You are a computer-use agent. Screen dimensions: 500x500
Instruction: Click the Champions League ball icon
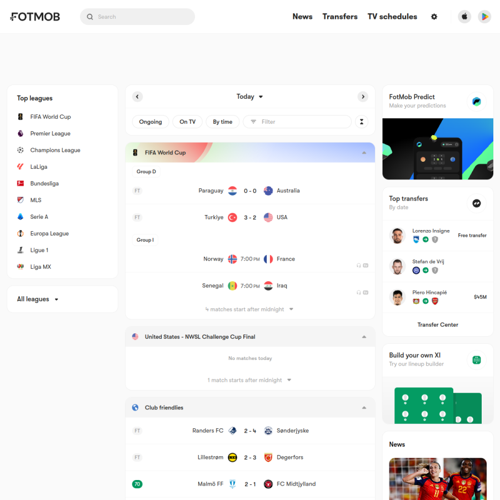click(x=21, y=150)
